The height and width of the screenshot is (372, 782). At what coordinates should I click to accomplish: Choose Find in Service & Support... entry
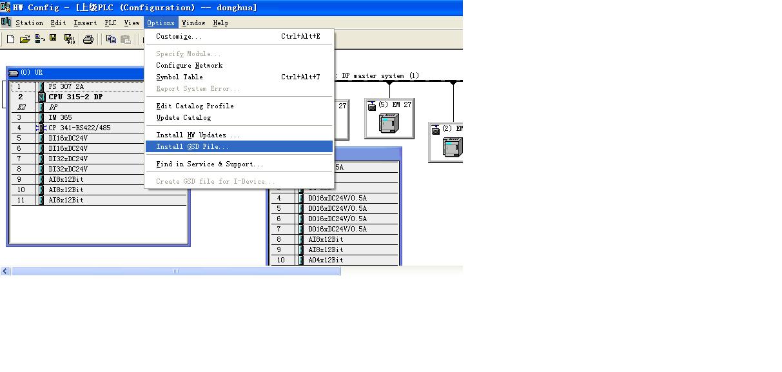tap(239, 164)
